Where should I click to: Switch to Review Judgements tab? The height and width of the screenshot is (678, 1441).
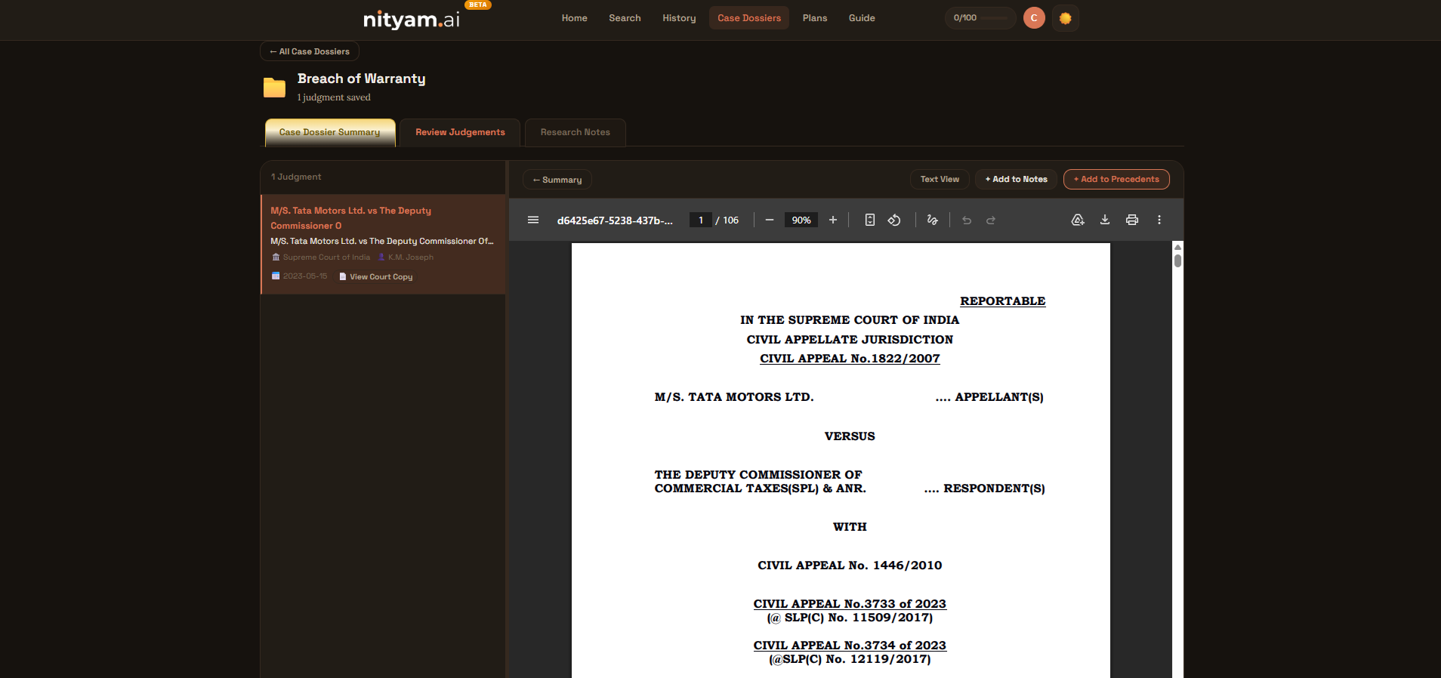pos(460,132)
